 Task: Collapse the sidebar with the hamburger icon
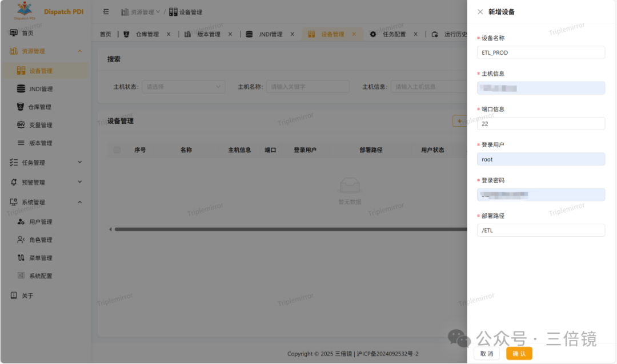point(105,11)
